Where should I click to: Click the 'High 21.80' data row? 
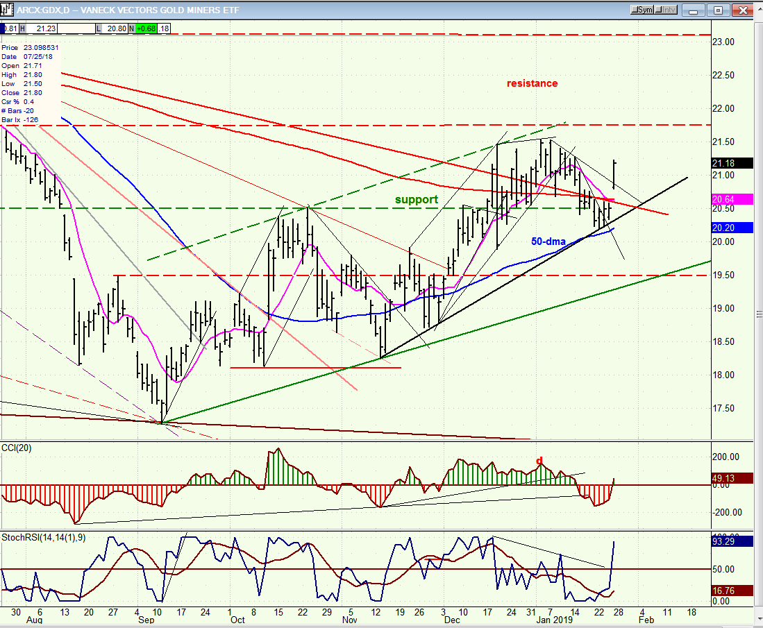pos(22,75)
